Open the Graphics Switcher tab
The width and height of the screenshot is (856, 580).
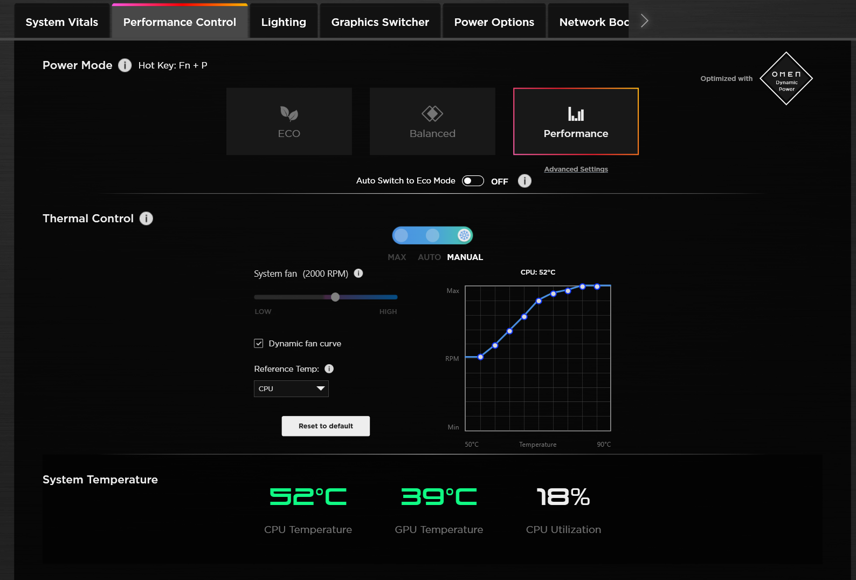click(x=380, y=22)
